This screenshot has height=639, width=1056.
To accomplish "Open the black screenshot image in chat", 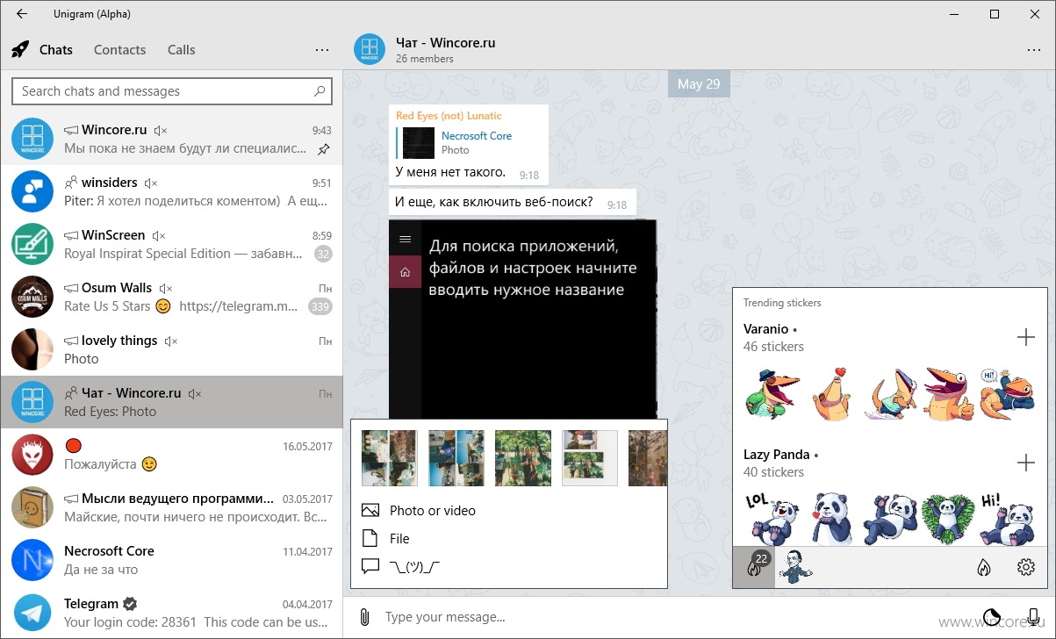I will click(522, 319).
